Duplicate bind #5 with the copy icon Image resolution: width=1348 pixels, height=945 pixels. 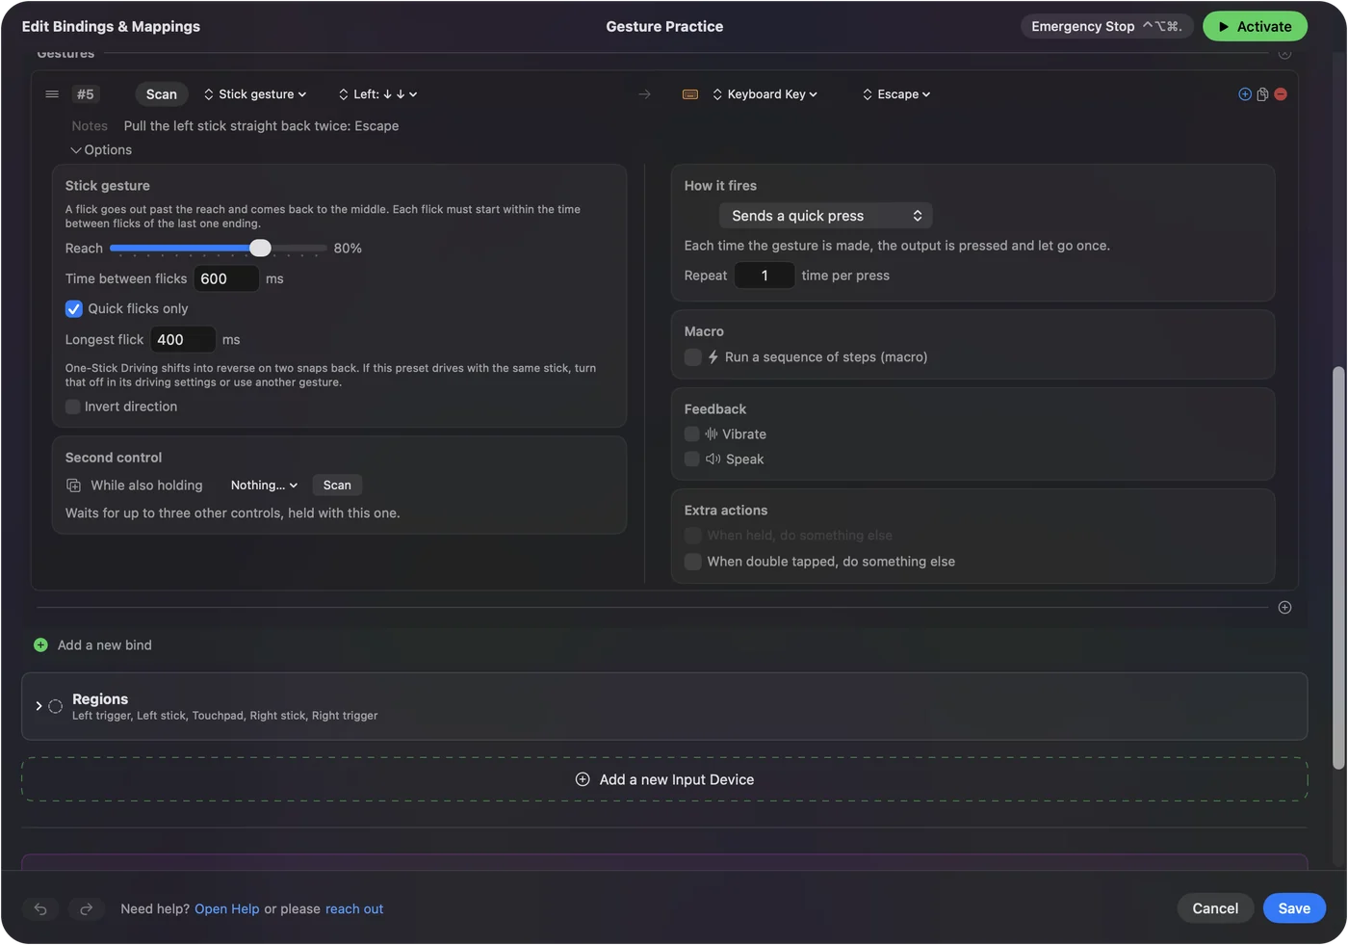pos(1262,94)
